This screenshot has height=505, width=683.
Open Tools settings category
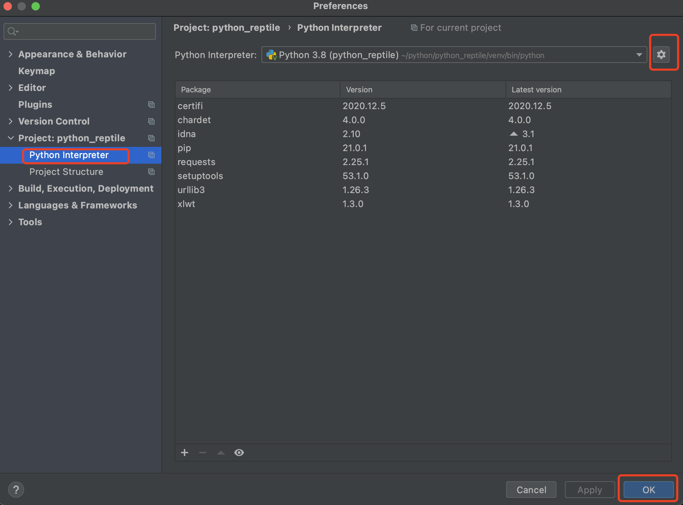coord(30,222)
